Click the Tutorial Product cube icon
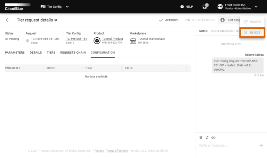 click(x=97, y=41)
